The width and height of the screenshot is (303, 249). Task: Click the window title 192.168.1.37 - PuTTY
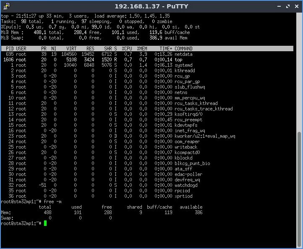151,6
